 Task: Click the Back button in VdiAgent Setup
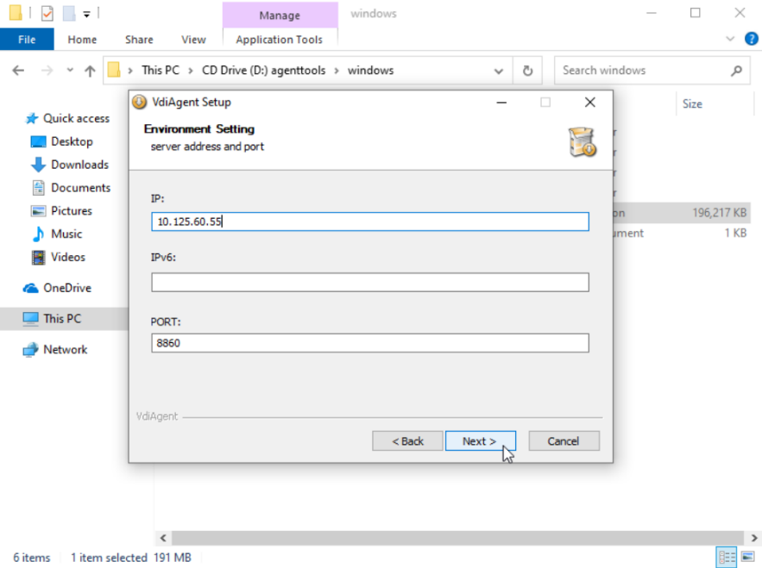(407, 440)
